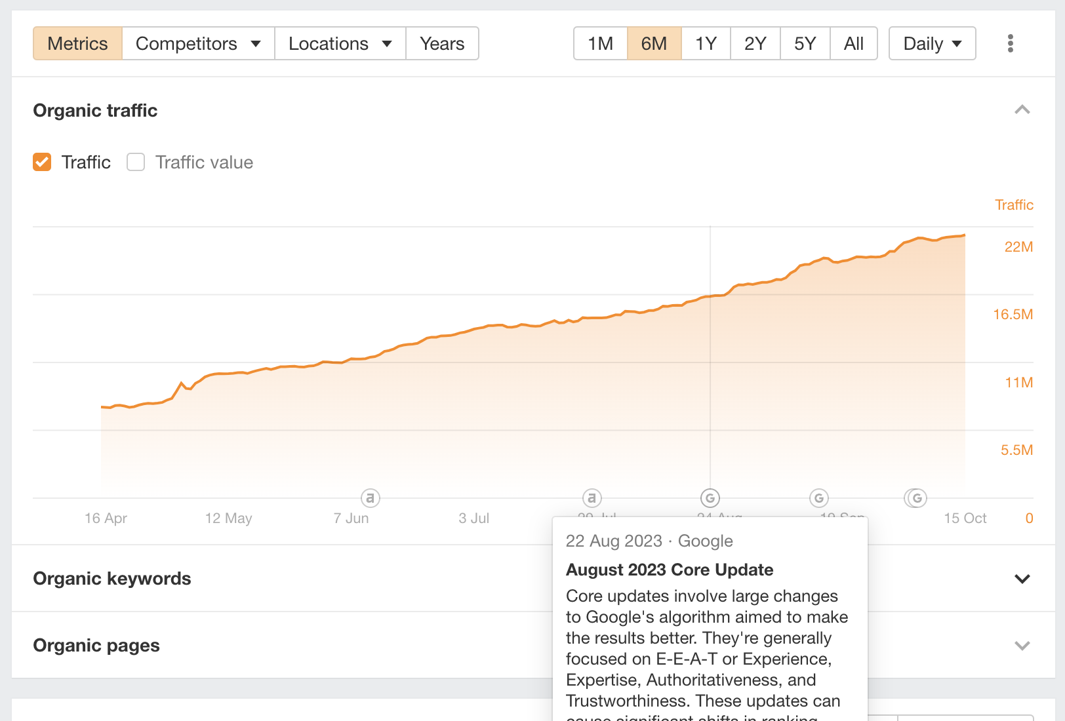Click the 5.5M y-axis label
1065x721 pixels.
1016,450
